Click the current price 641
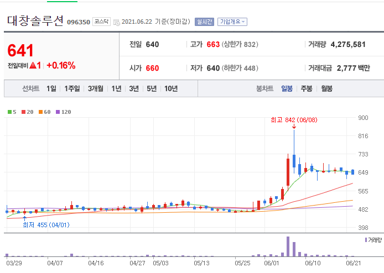The height and width of the screenshot is (273, 384). pos(20,50)
